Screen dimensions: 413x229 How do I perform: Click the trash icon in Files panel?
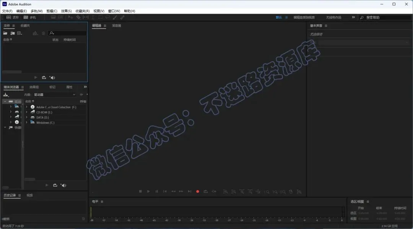click(x=43, y=33)
